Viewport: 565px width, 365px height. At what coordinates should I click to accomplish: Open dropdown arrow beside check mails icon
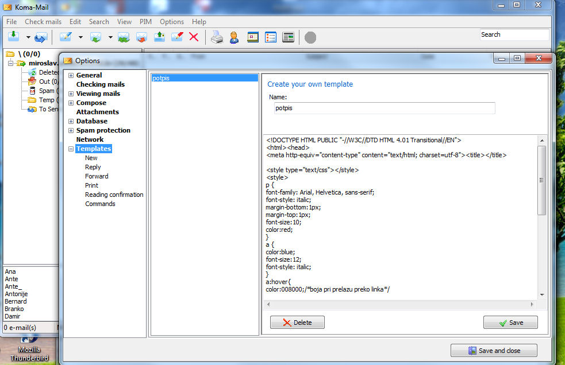pos(28,38)
